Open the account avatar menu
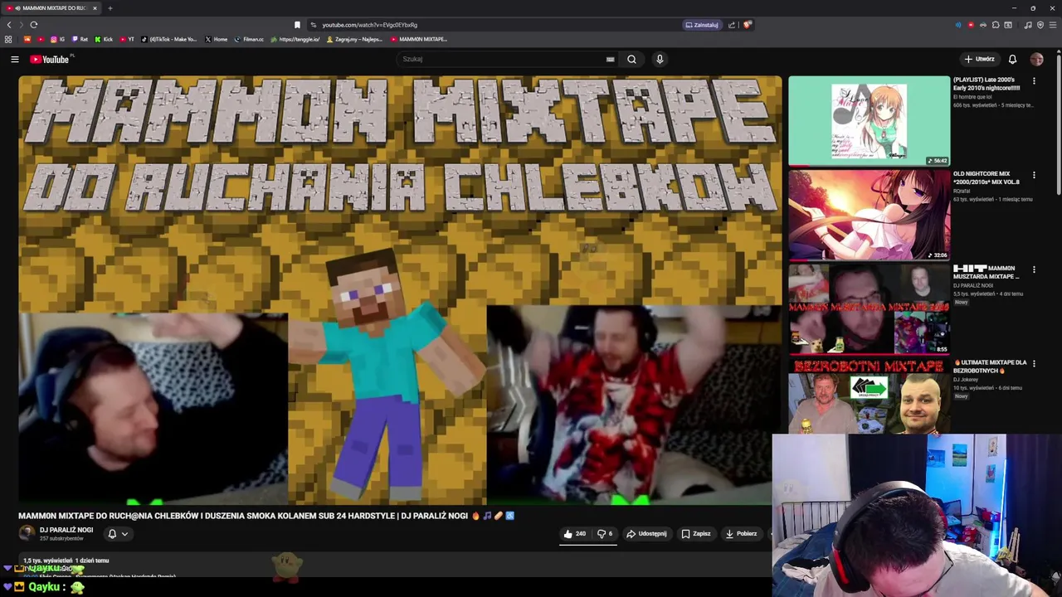 coord(1036,59)
